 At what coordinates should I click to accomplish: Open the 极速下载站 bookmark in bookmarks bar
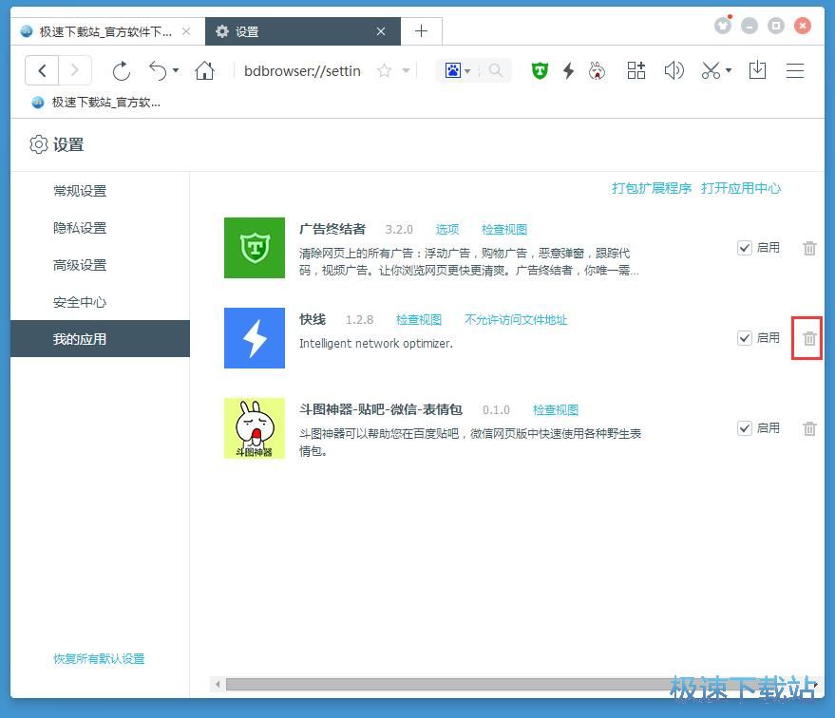pyautogui.click(x=96, y=103)
